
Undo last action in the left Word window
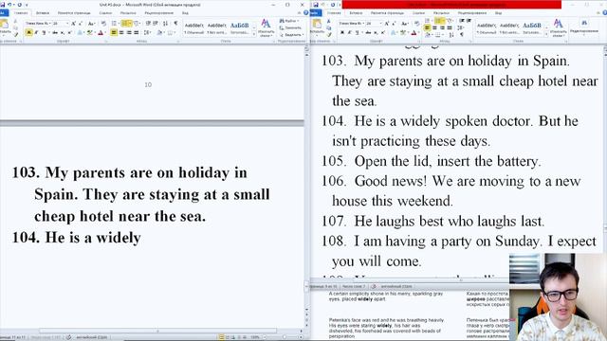(x=9, y=4)
